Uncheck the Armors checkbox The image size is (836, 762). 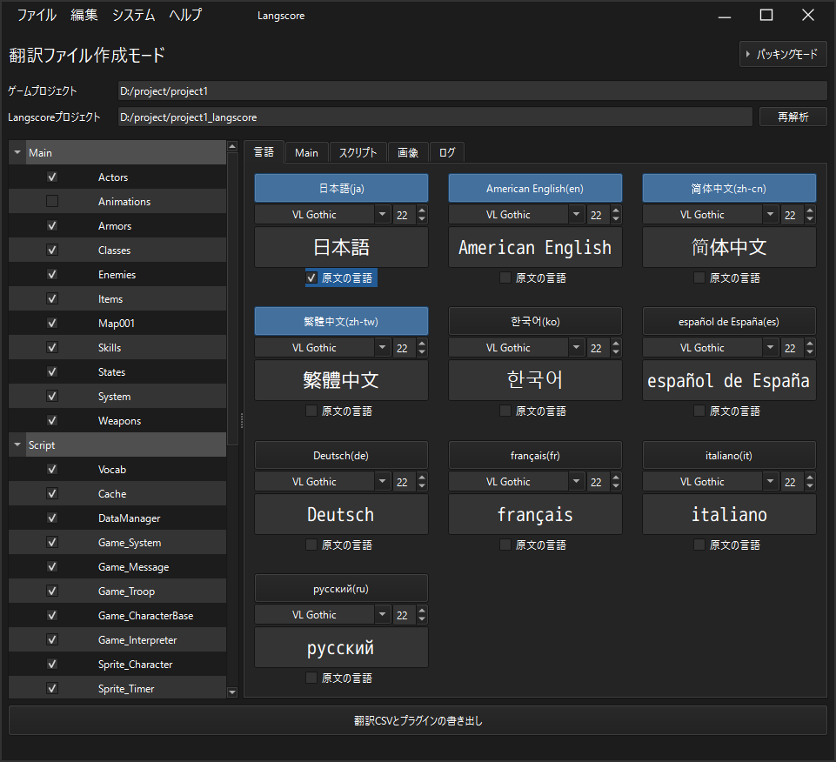click(51, 225)
